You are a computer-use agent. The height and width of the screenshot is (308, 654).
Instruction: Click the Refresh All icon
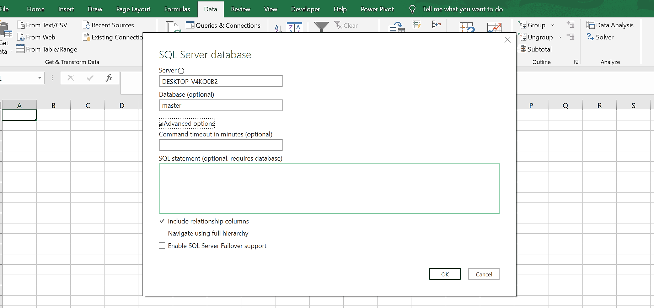pyautogui.click(x=173, y=27)
